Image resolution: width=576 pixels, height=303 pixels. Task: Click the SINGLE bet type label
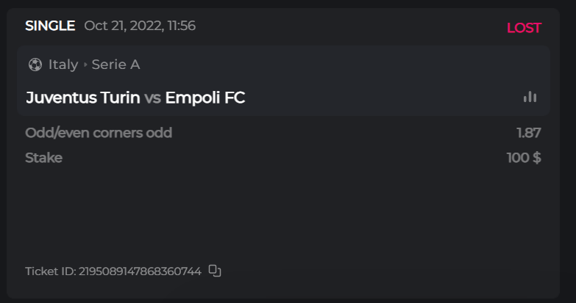(x=50, y=26)
